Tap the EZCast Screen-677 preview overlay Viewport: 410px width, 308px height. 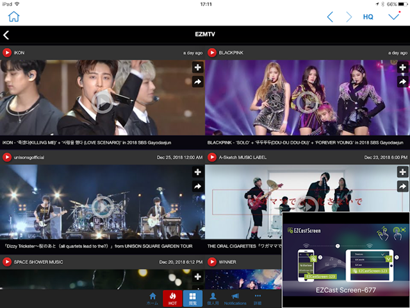pos(346,260)
